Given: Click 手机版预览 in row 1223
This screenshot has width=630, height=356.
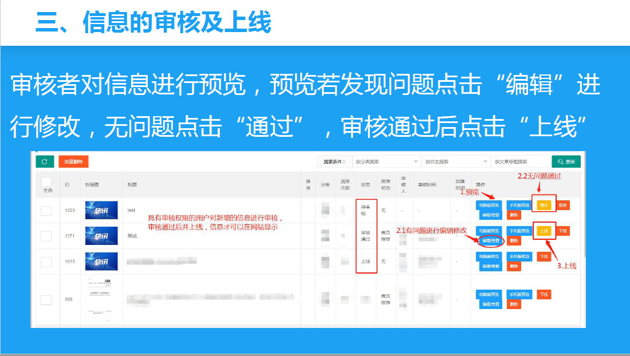Looking at the screenshot, I should [x=519, y=205].
